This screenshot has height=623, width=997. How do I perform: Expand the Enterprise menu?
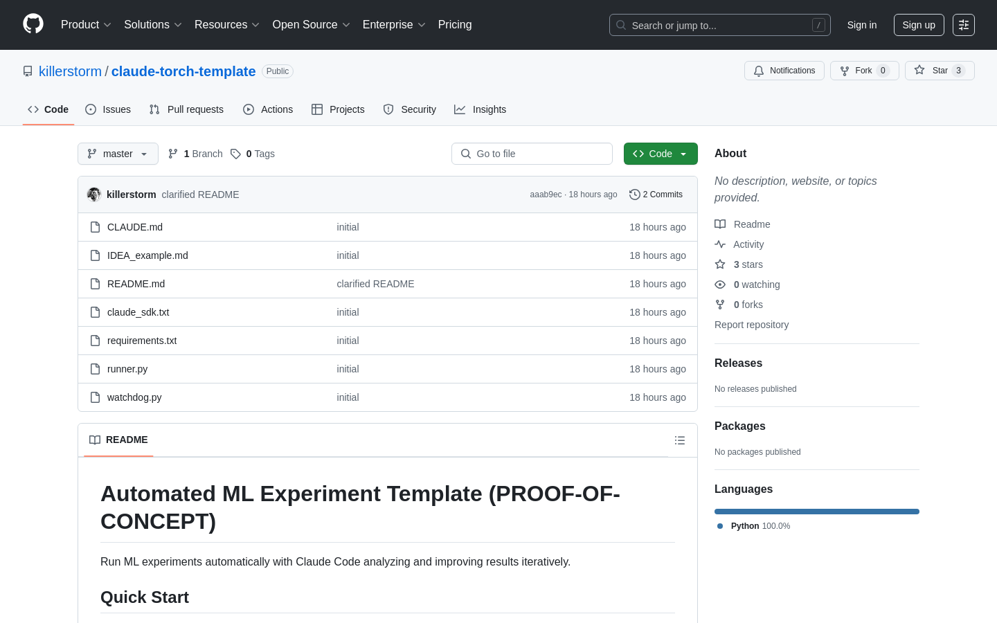coord(394,25)
